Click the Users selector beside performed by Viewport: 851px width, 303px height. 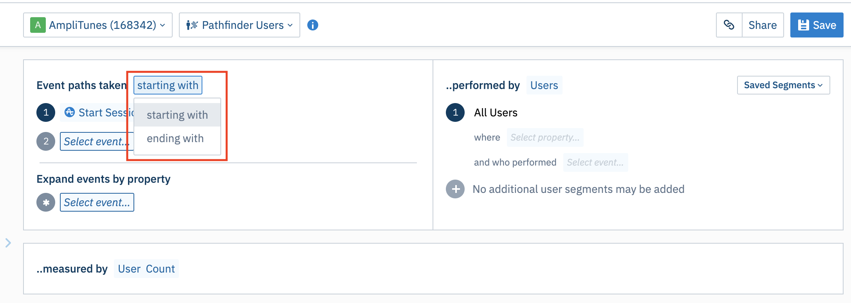[544, 85]
